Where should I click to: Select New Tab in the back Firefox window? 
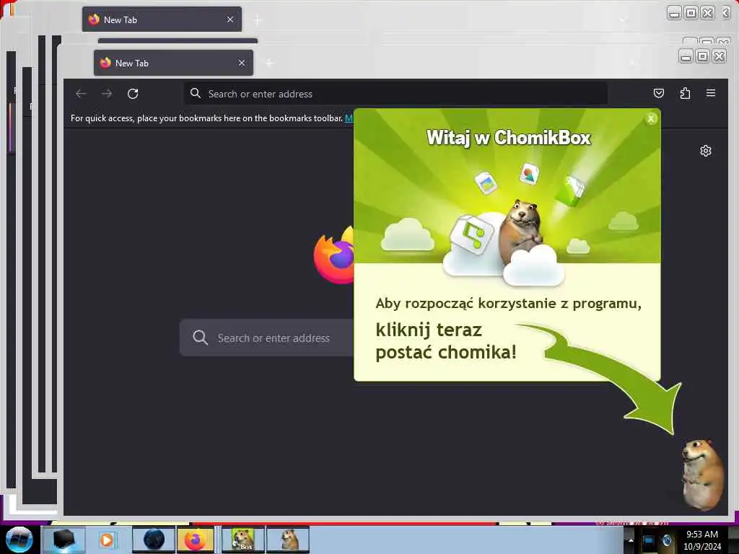162,19
